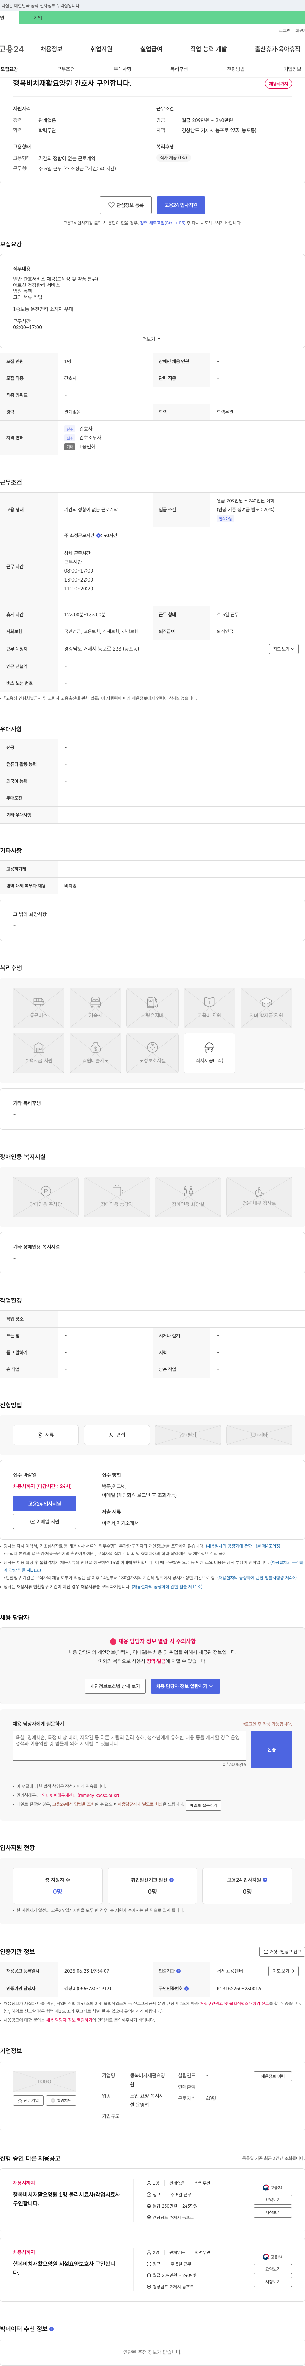Screen dimensions: 305x2366
Task: Select the 직원대출제도 welfare icon
Action: pos(96,1052)
